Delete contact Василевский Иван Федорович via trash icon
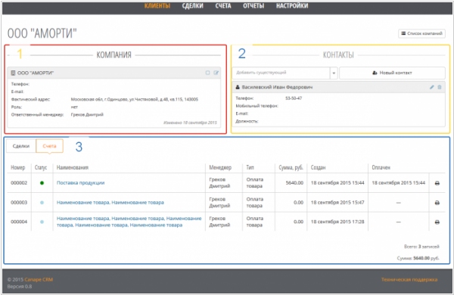The width and height of the screenshot is (454, 295). 440,87
